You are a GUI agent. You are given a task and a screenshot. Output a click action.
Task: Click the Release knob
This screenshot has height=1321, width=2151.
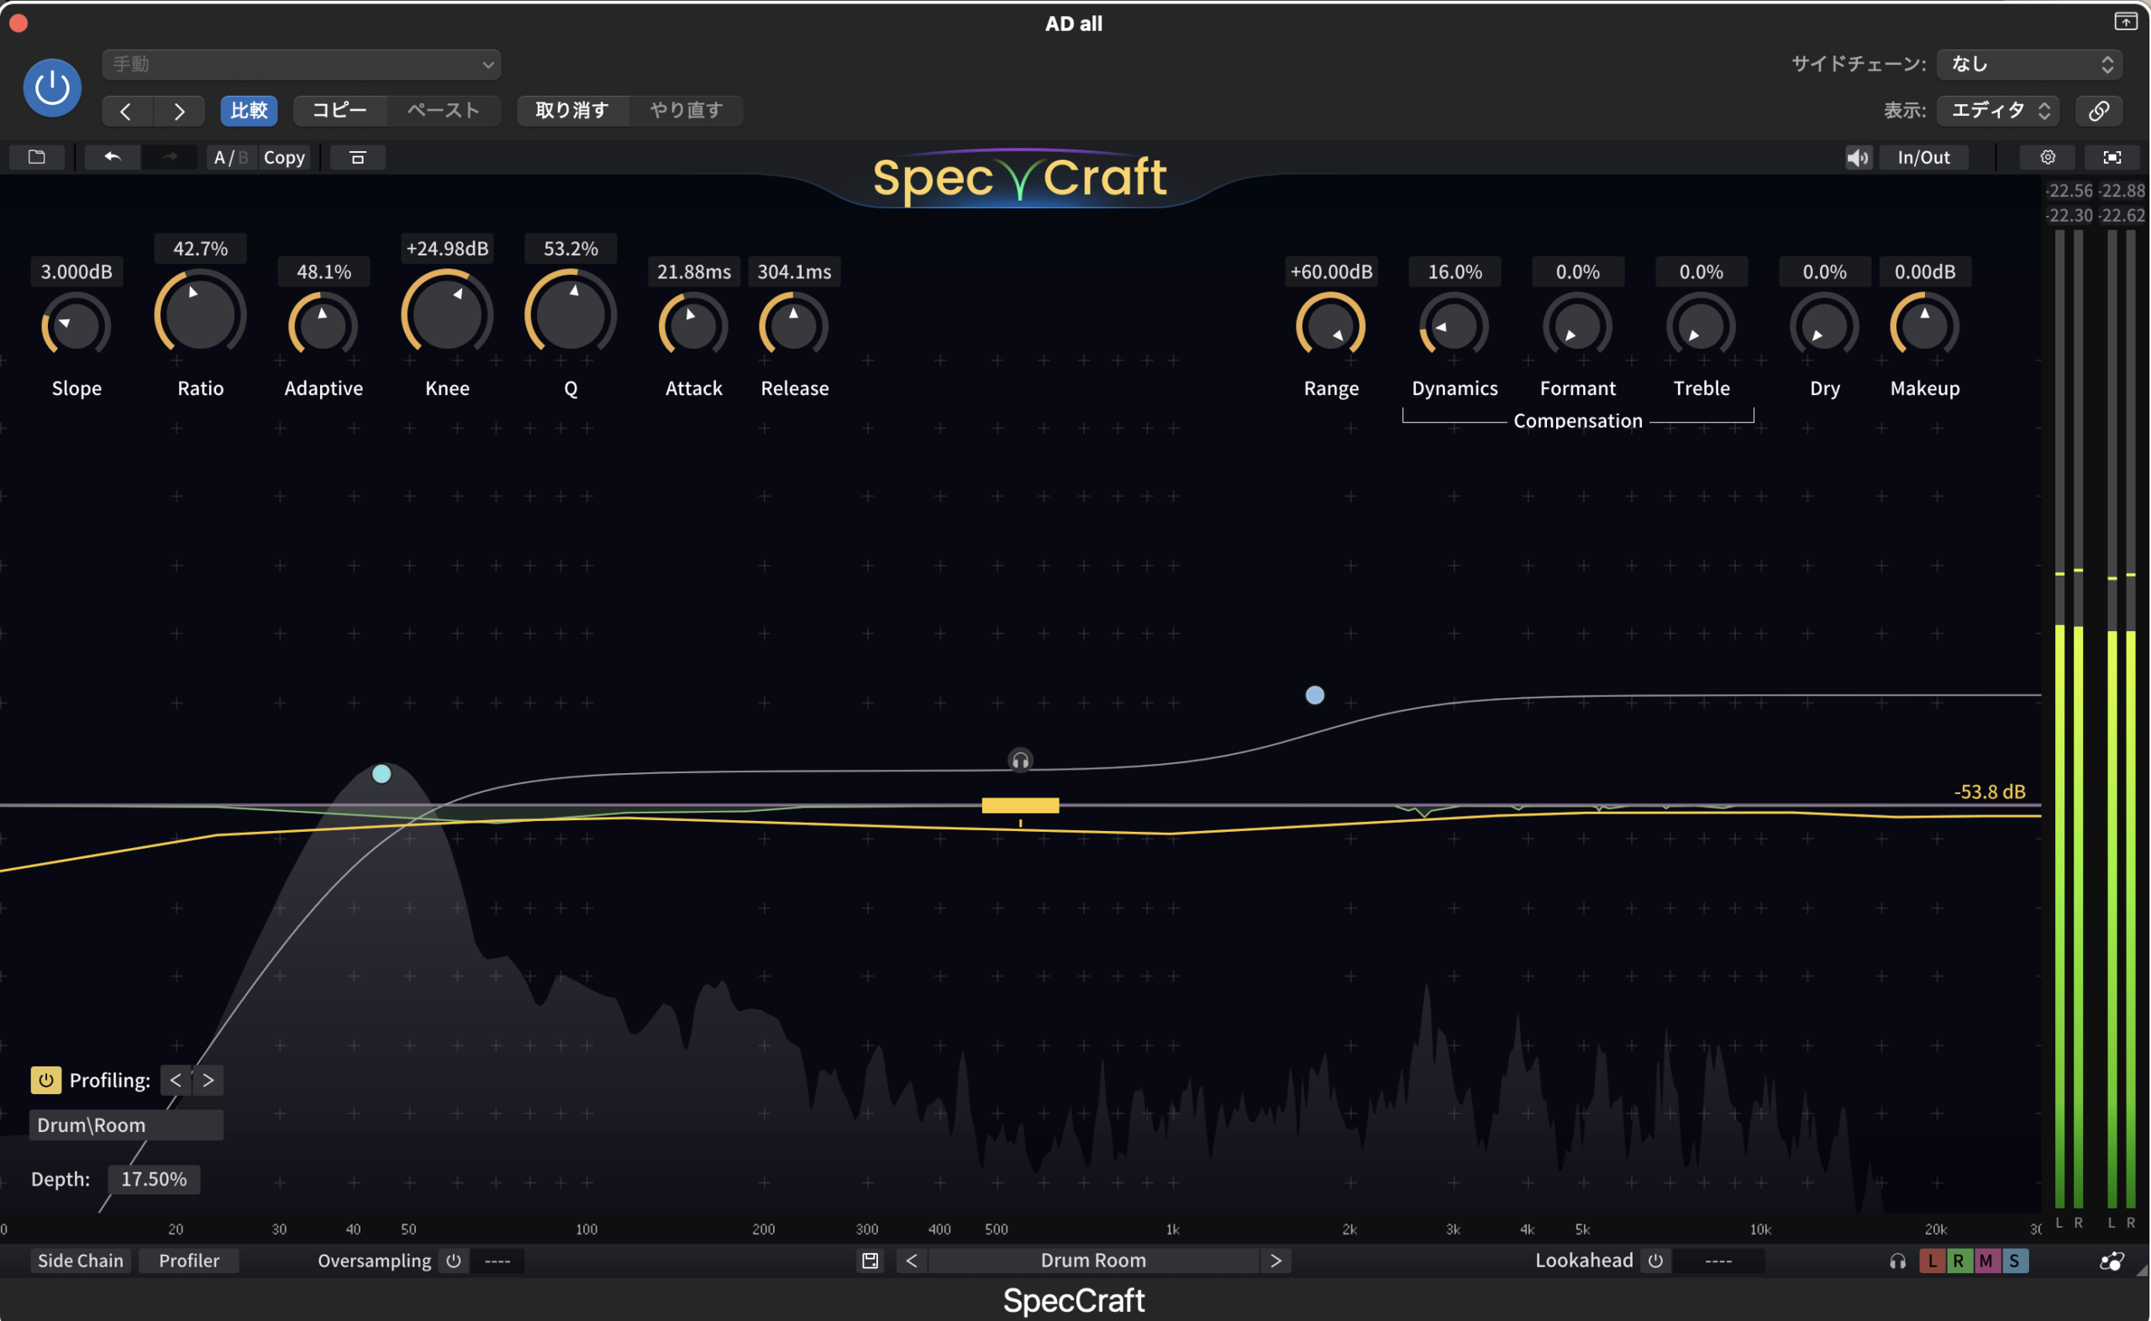794,325
